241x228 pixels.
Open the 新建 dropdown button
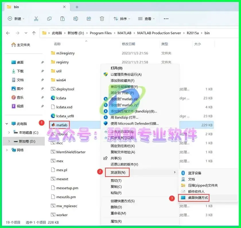(16, 19)
